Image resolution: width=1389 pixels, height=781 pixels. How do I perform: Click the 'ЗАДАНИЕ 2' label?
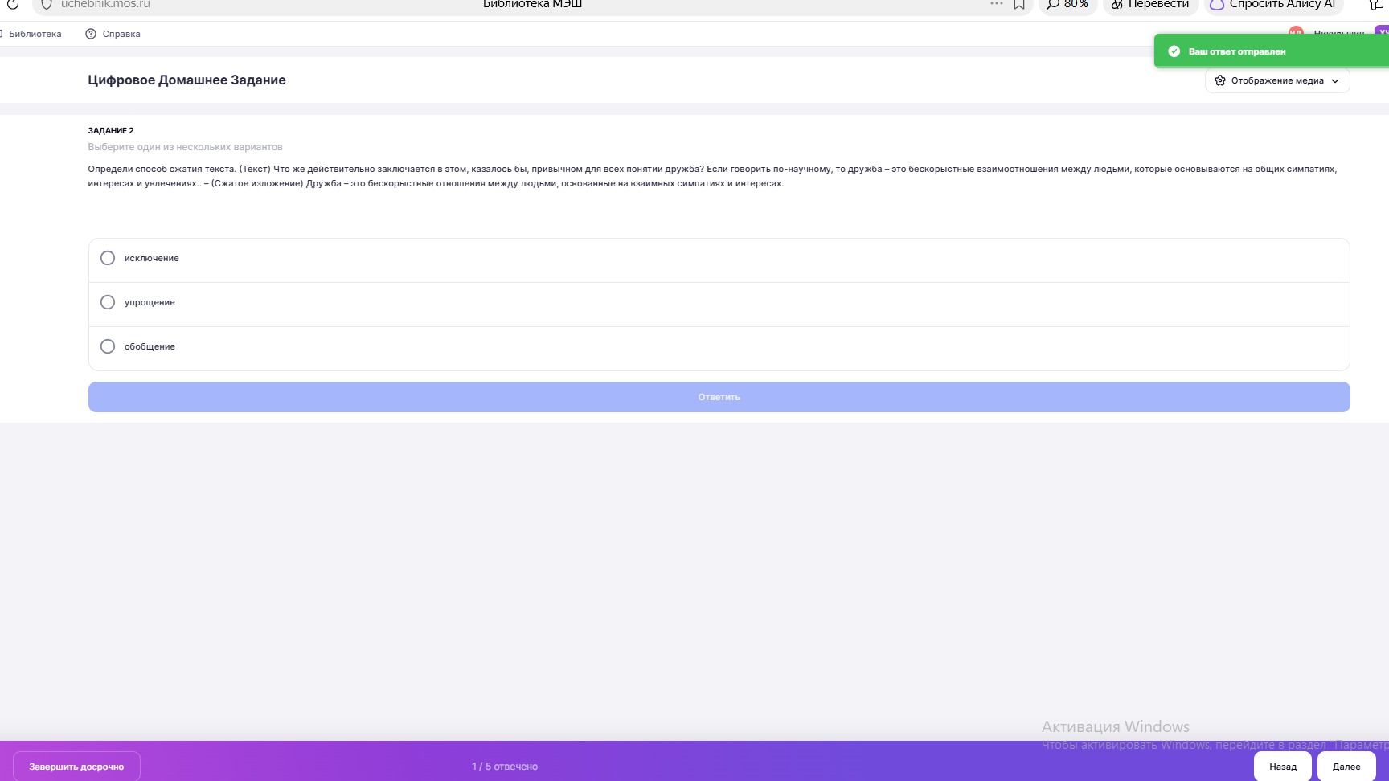coord(111,130)
